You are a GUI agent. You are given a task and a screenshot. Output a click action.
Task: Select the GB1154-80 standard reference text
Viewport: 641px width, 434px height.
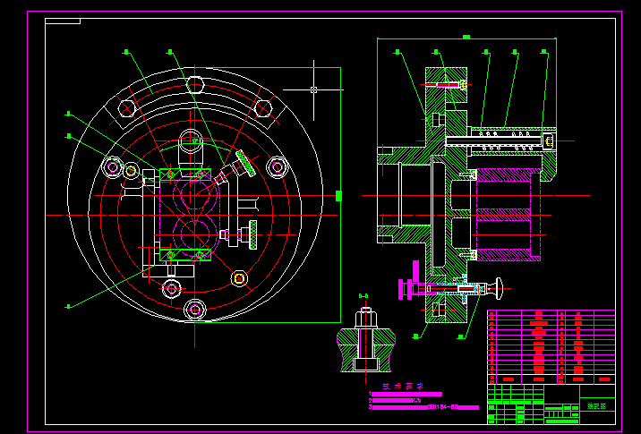pos(442,407)
